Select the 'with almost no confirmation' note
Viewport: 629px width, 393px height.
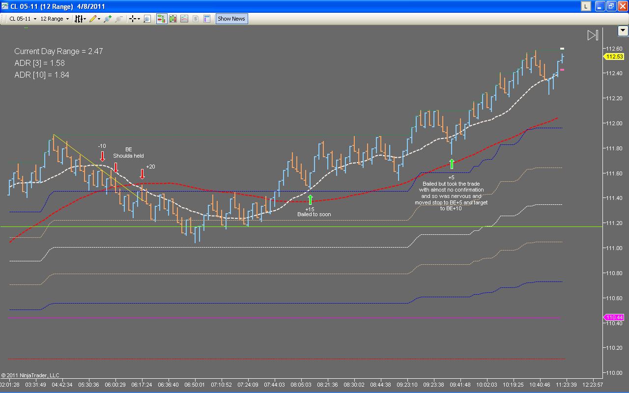coord(451,190)
